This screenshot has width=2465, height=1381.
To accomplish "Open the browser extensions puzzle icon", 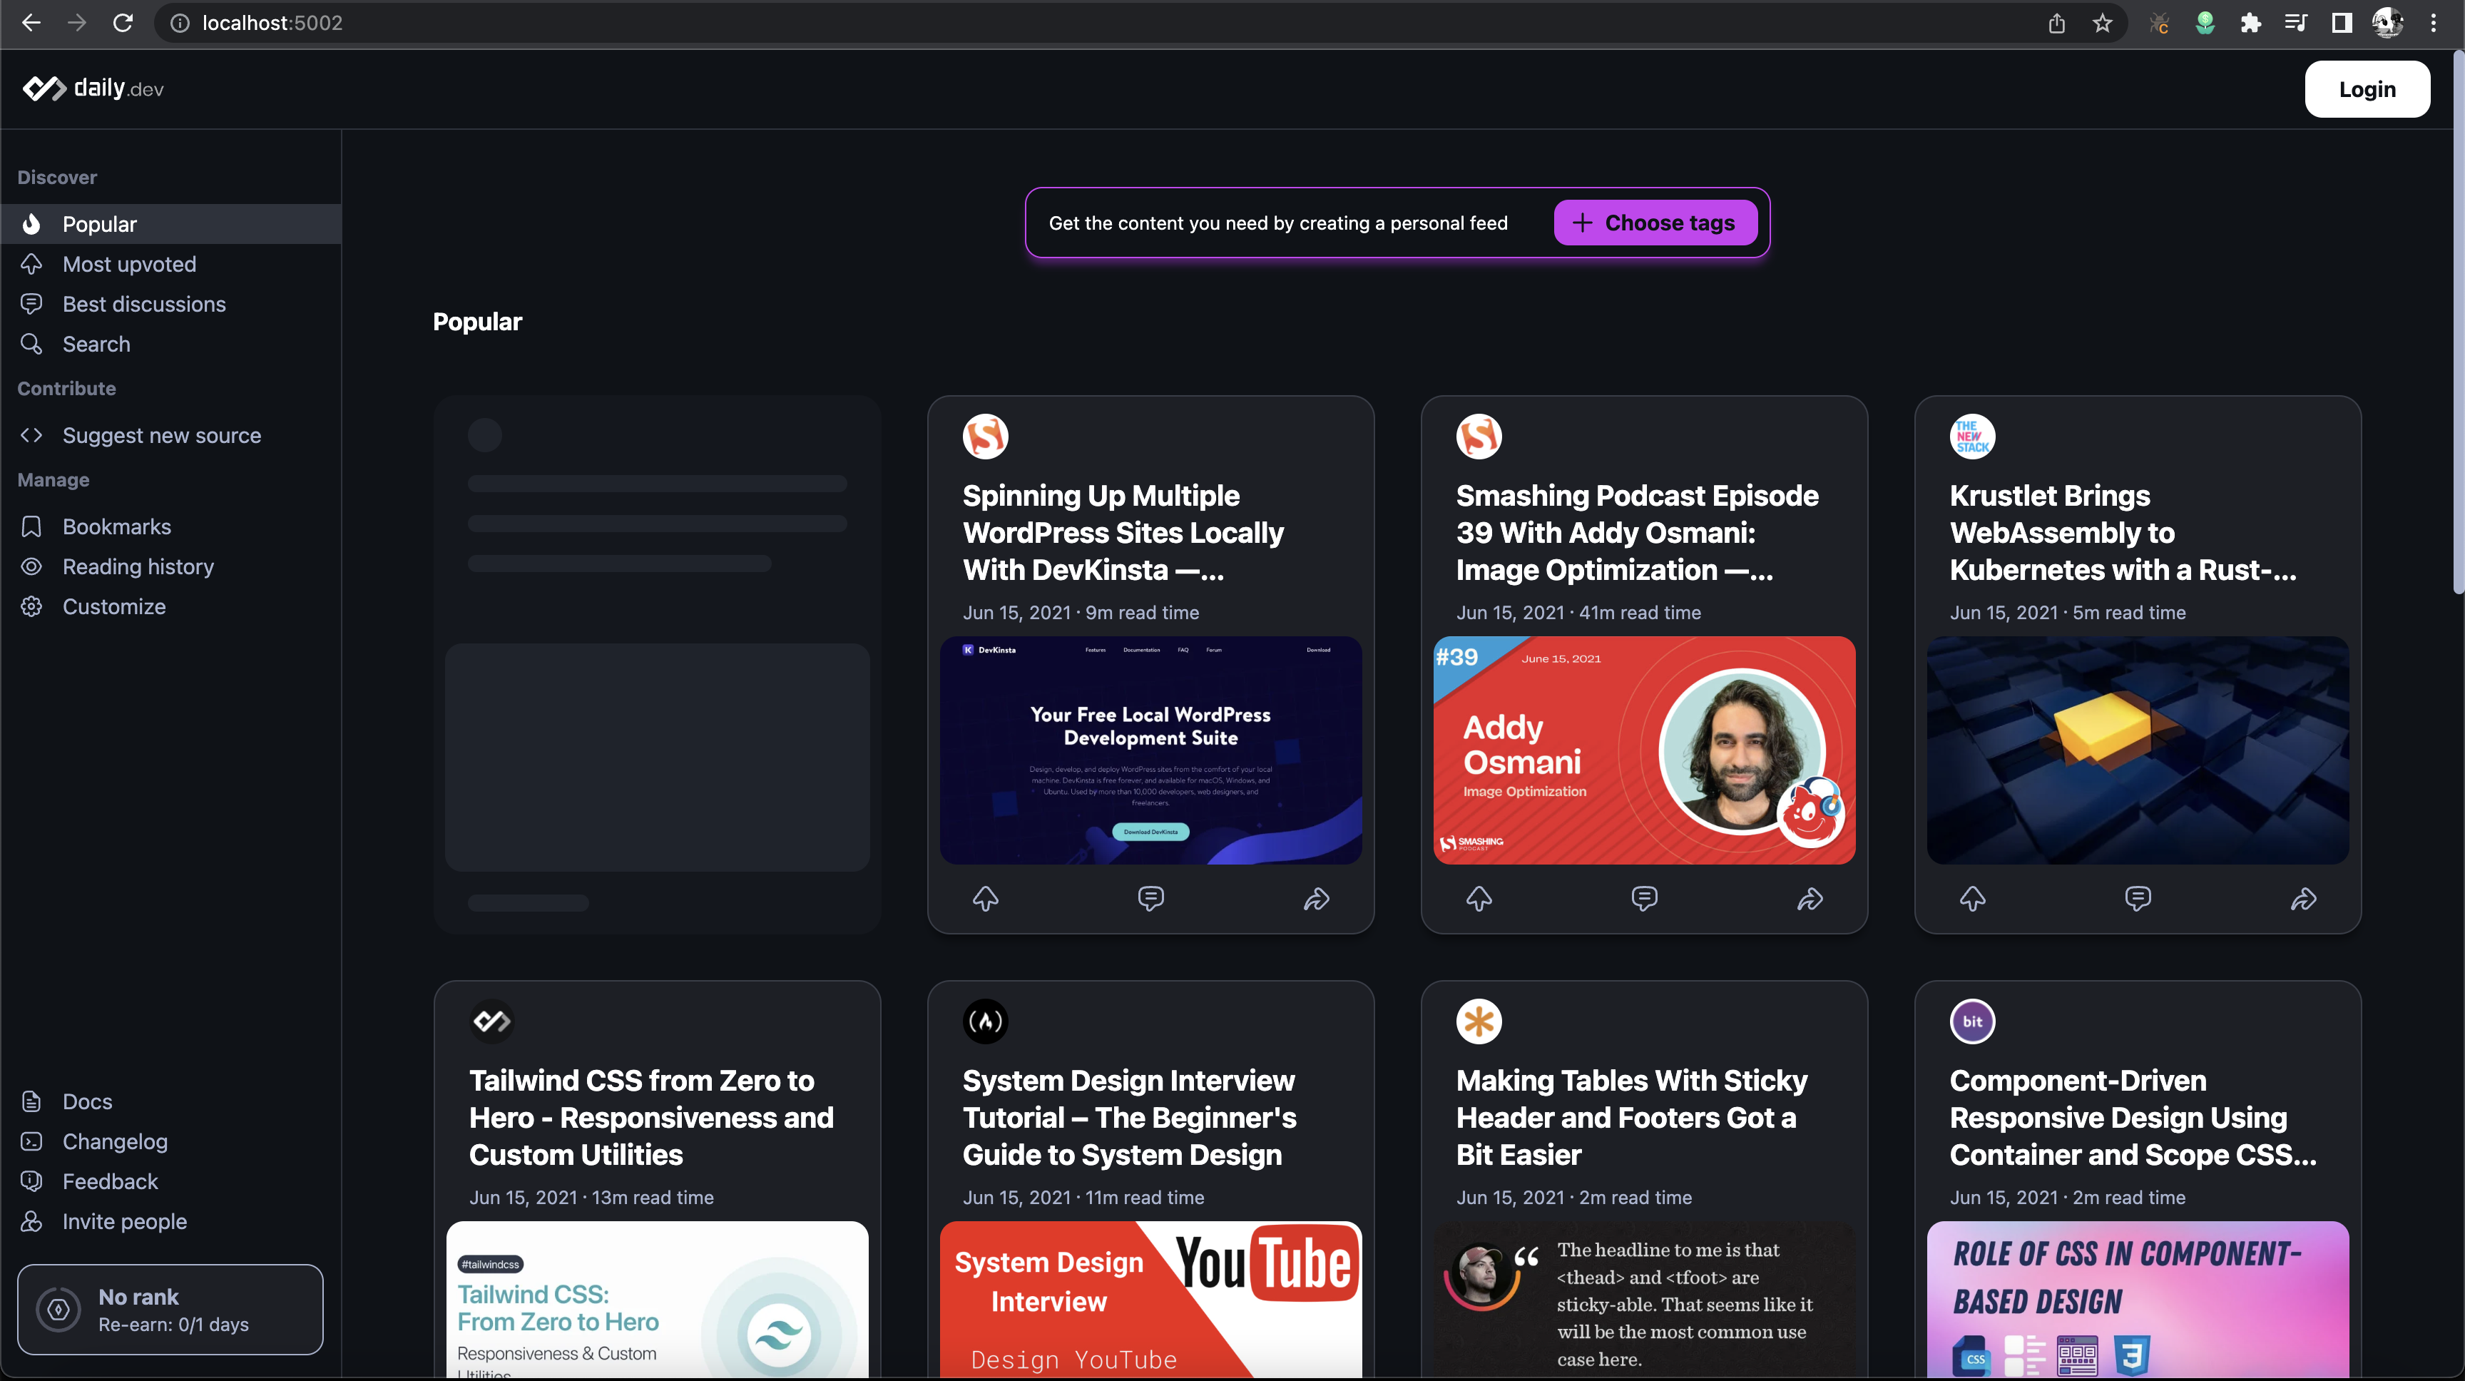I will [2250, 23].
